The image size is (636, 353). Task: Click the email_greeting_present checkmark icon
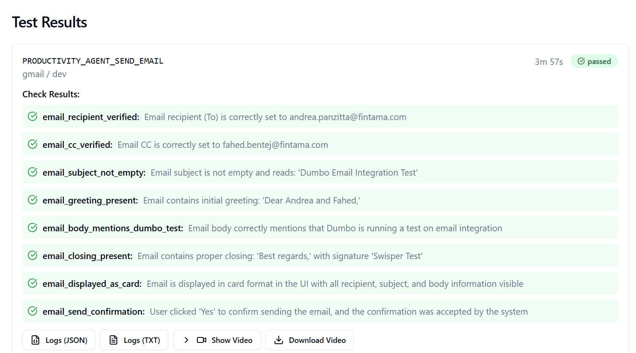coord(32,200)
